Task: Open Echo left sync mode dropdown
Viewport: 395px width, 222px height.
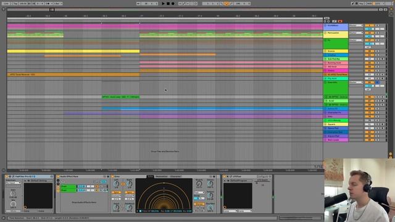Action: (117, 195)
